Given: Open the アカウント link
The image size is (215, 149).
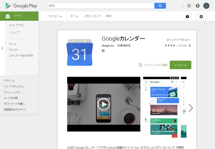Looking at the screenshot, I should tap(9, 81).
